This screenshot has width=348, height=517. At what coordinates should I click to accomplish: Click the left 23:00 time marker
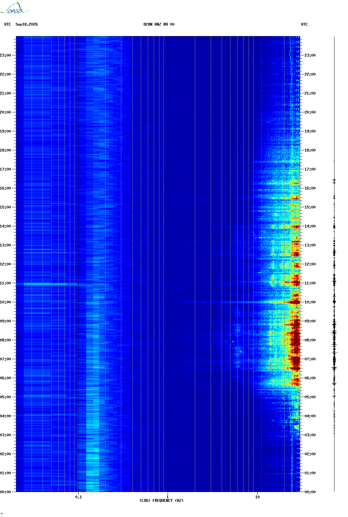tap(5, 55)
